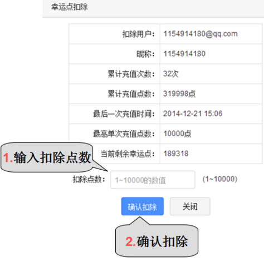Click the 319998点 total points value
264x262 pixels.
(x=179, y=93)
